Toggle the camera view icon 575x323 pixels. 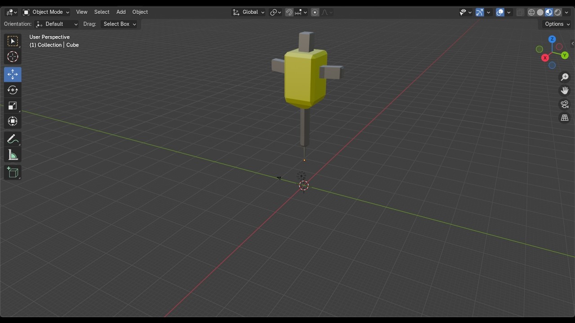[x=565, y=104]
